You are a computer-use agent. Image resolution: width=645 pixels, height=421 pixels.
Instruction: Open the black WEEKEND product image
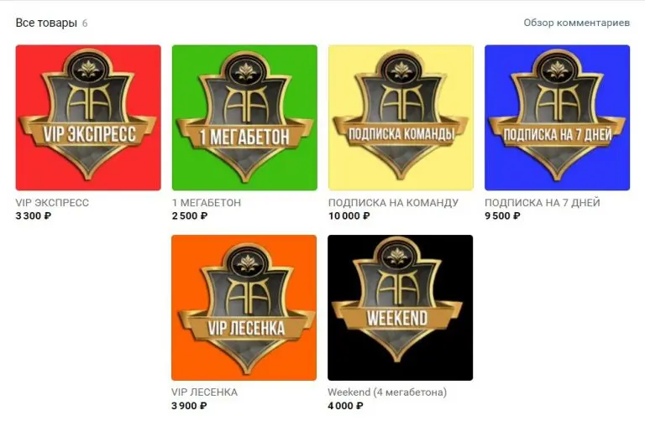pyautogui.click(x=401, y=308)
